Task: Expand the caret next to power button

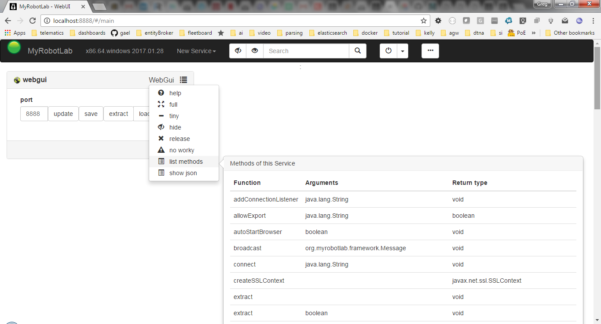Action: pos(403,51)
